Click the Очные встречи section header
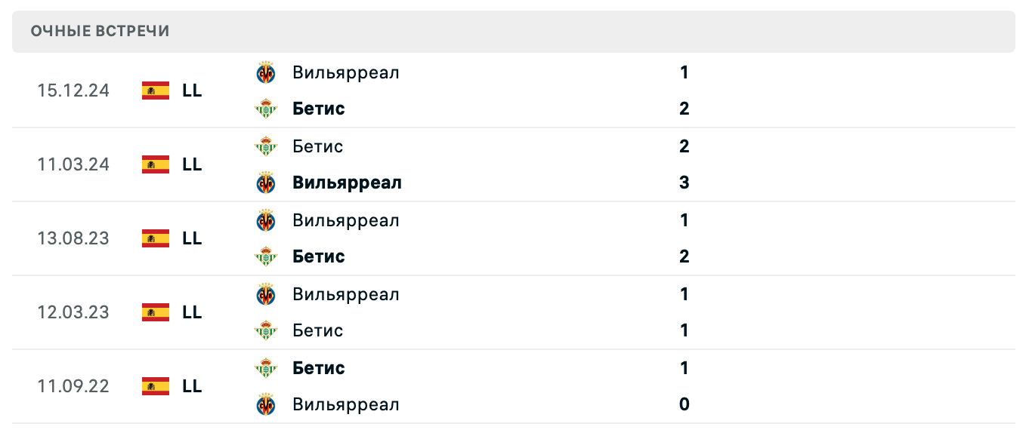The width and height of the screenshot is (1026, 436). (x=100, y=31)
